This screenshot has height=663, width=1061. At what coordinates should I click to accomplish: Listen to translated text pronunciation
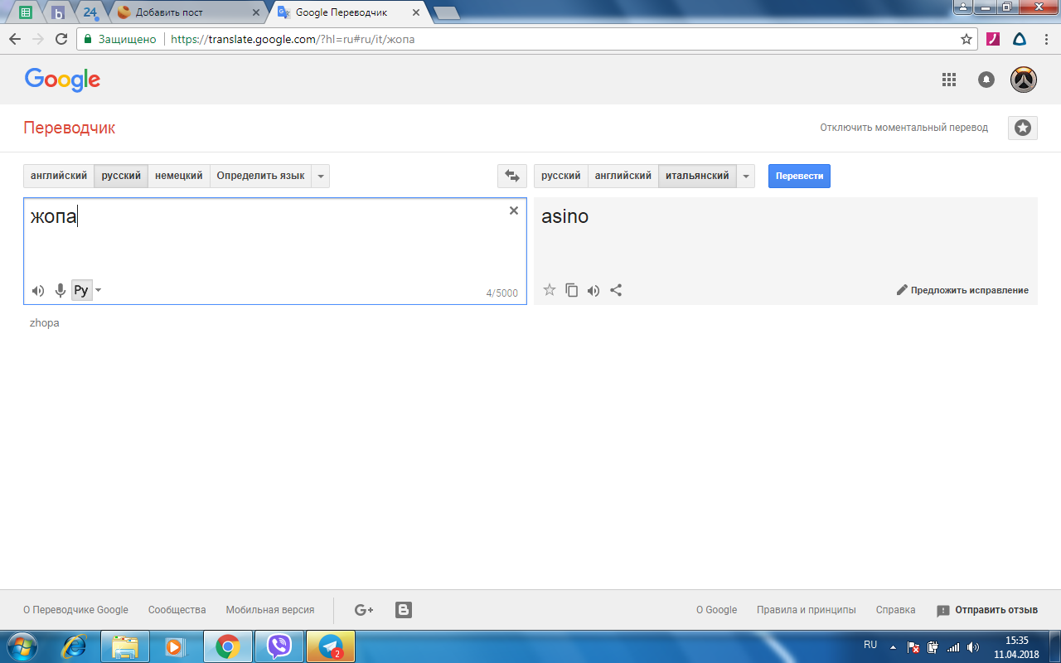pos(593,290)
